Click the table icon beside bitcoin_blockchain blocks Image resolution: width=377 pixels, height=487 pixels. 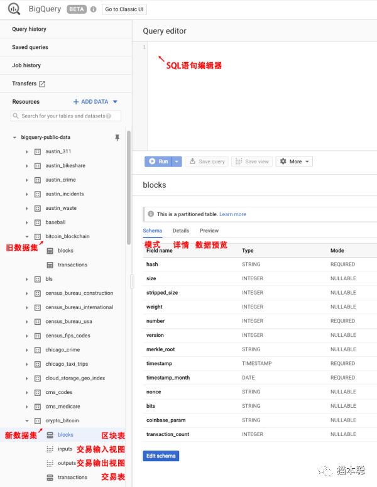coord(50,251)
